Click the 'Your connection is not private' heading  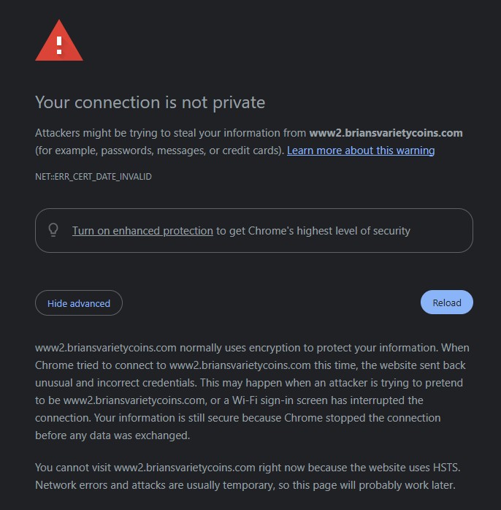tap(150, 102)
